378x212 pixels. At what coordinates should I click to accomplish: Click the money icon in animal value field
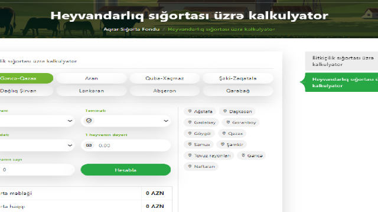(x=89, y=145)
